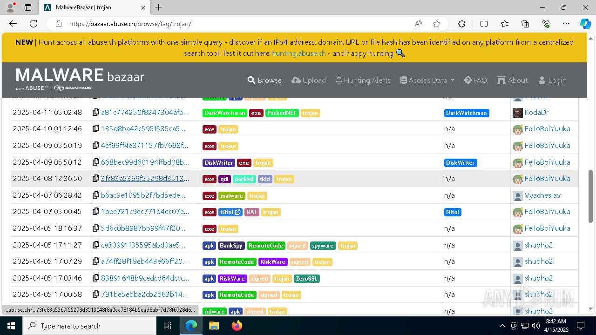Select the MalwareBazaar trojan tab
The image size is (596, 335).
coord(94,7)
